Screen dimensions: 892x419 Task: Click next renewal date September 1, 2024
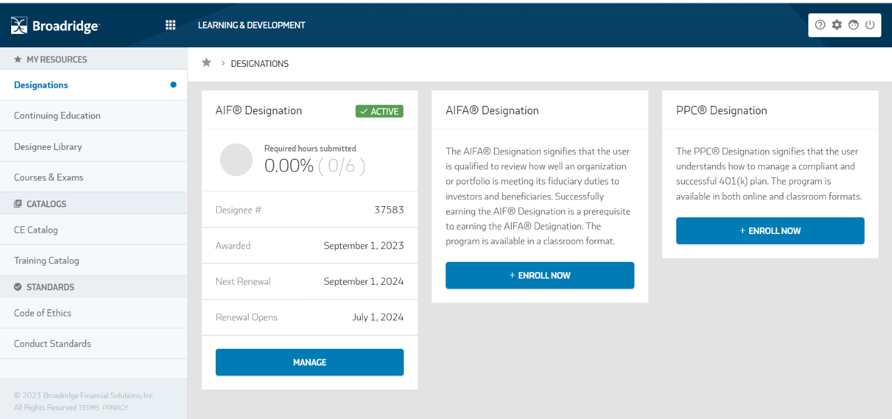[x=363, y=281]
